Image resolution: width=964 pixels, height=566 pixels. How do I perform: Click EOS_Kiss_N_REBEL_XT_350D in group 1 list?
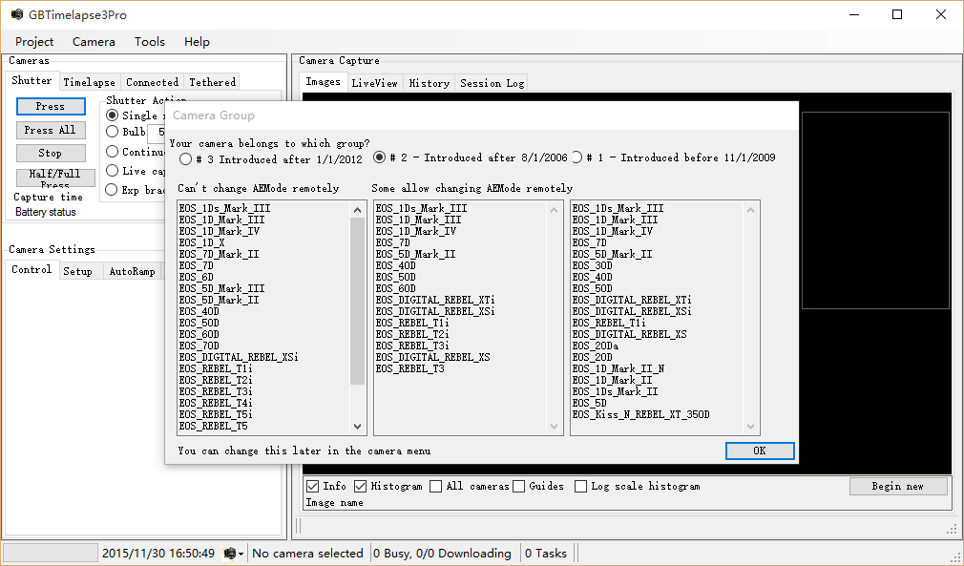(641, 414)
